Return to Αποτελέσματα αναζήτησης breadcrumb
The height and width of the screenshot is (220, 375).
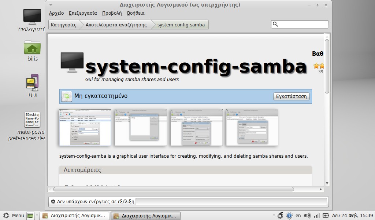click(x=116, y=25)
